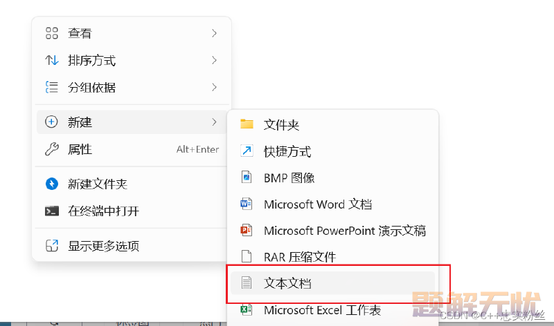Open the 排序方式 menu entry
The height and width of the screenshot is (326, 554).
pyautogui.click(x=132, y=60)
